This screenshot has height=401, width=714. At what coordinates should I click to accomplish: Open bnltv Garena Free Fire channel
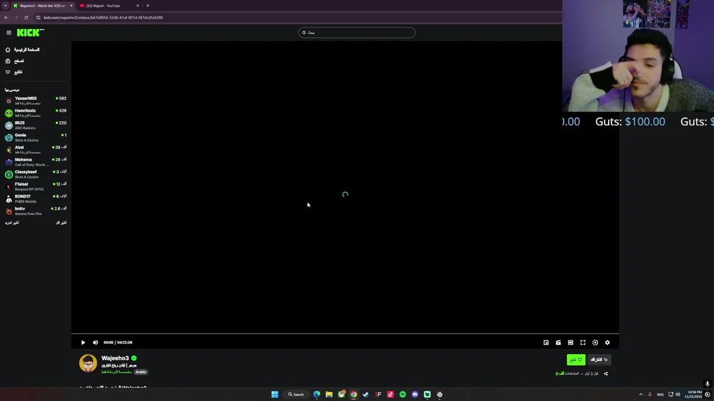click(36, 211)
